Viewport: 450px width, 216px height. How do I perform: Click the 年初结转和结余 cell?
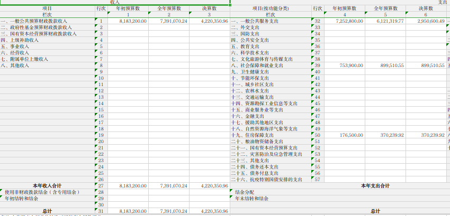[x=47, y=199]
